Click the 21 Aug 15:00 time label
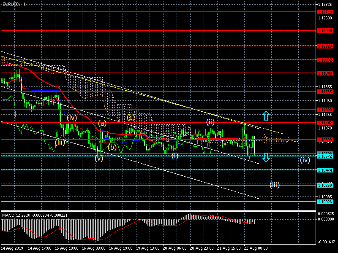The height and width of the screenshot is (253, 338). tap(229, 248)
